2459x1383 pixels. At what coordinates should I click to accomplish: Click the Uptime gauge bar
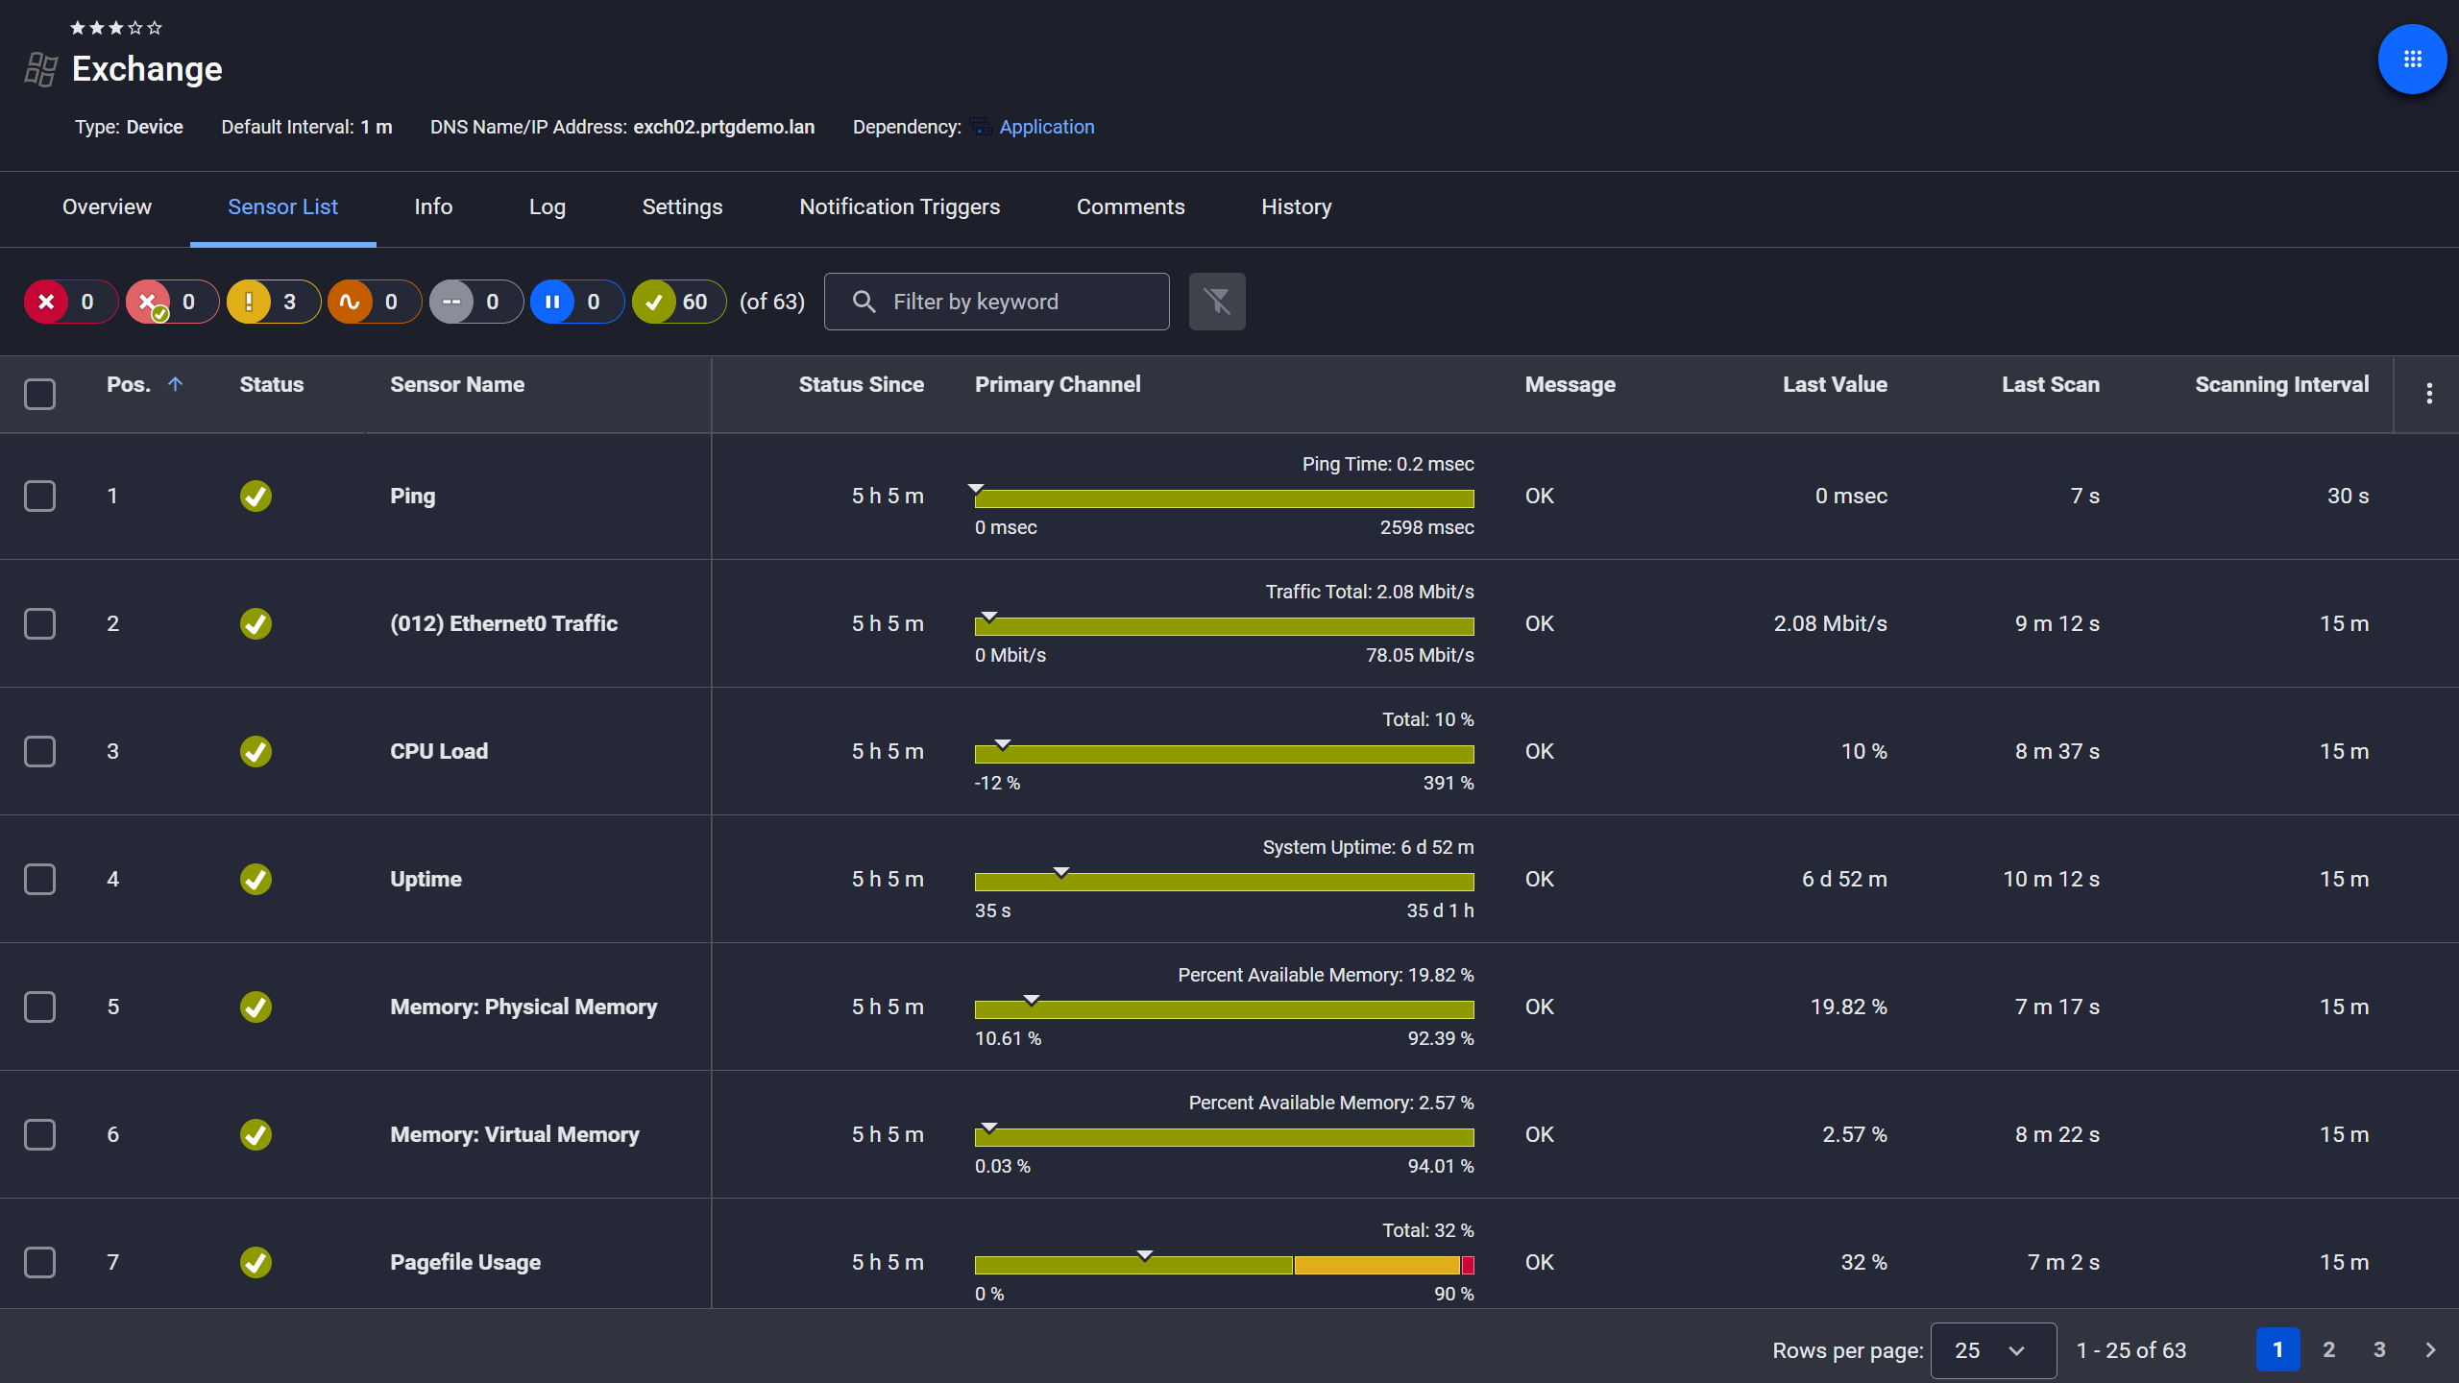pos(1225,882)
